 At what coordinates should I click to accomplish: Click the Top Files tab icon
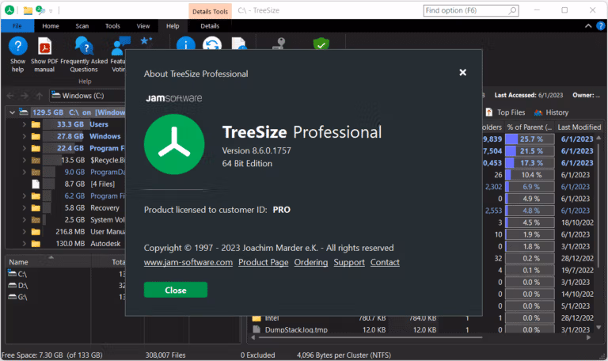(489, 112)
